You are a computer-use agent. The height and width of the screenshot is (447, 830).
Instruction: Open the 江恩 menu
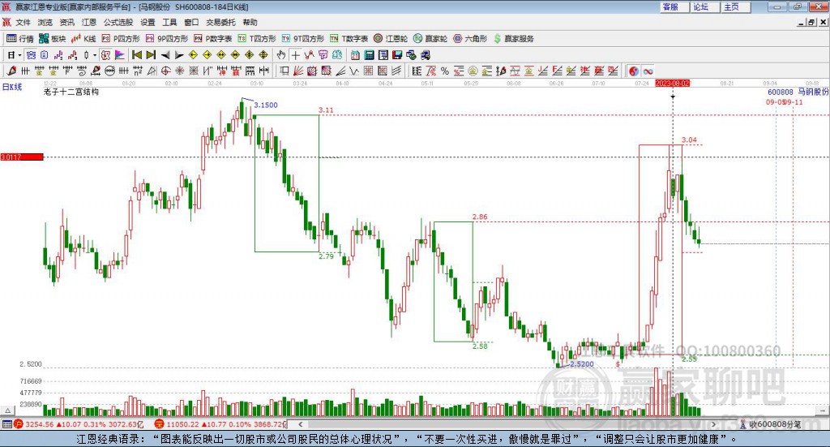click(89, 22)
